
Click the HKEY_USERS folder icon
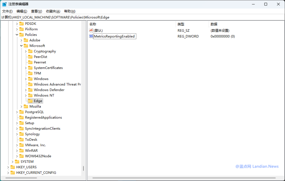tap(13, 167)
